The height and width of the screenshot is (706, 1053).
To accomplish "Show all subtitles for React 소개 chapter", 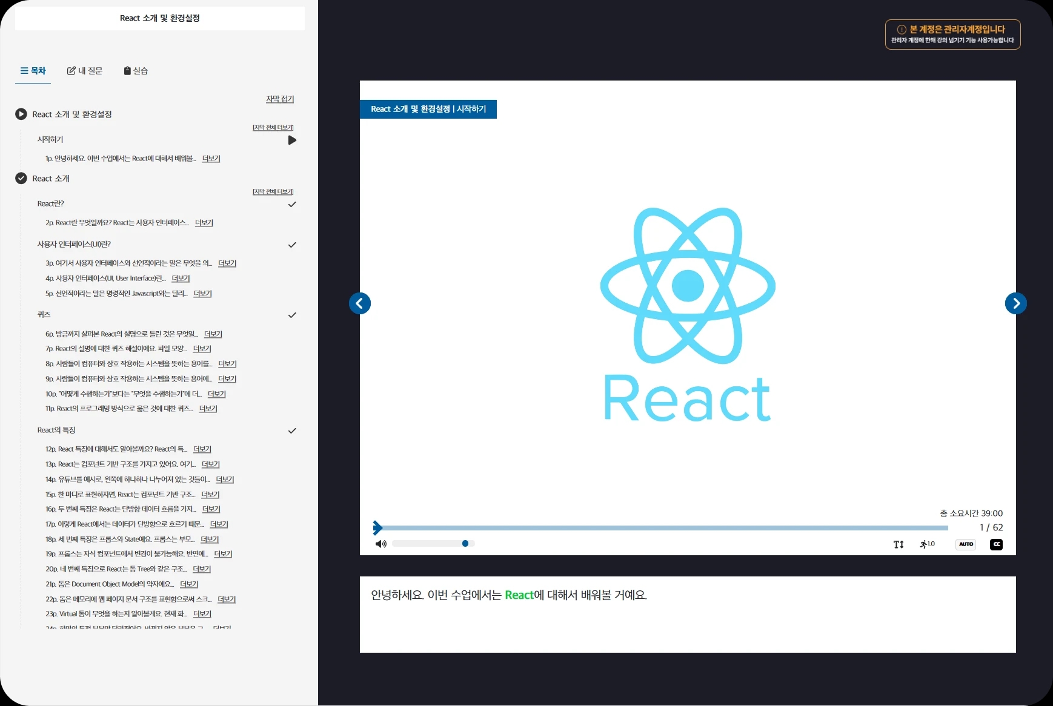I will tap(273, 191).
